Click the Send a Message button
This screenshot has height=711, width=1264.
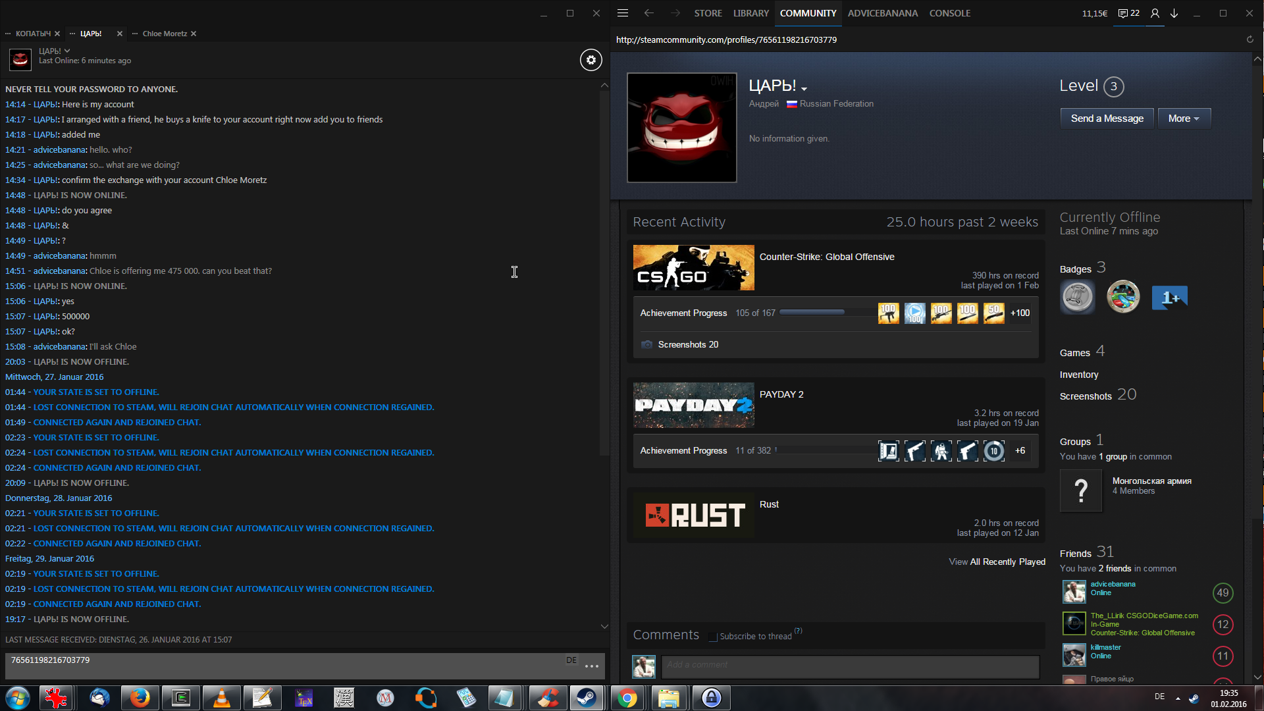point(1107,118)
